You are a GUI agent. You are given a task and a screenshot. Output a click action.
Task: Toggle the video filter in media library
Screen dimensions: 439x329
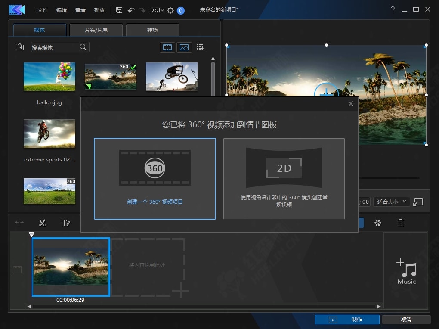(167, 47)
